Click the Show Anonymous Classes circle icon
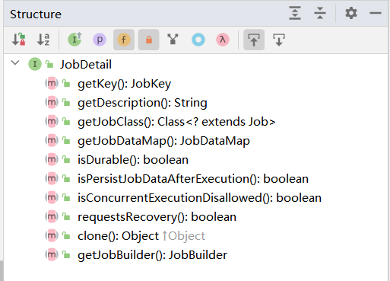This screenshot has height=281, width=390. point(198,40)
